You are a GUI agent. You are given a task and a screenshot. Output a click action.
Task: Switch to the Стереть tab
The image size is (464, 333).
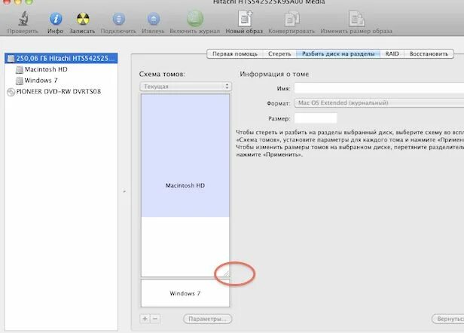point(279,54)
